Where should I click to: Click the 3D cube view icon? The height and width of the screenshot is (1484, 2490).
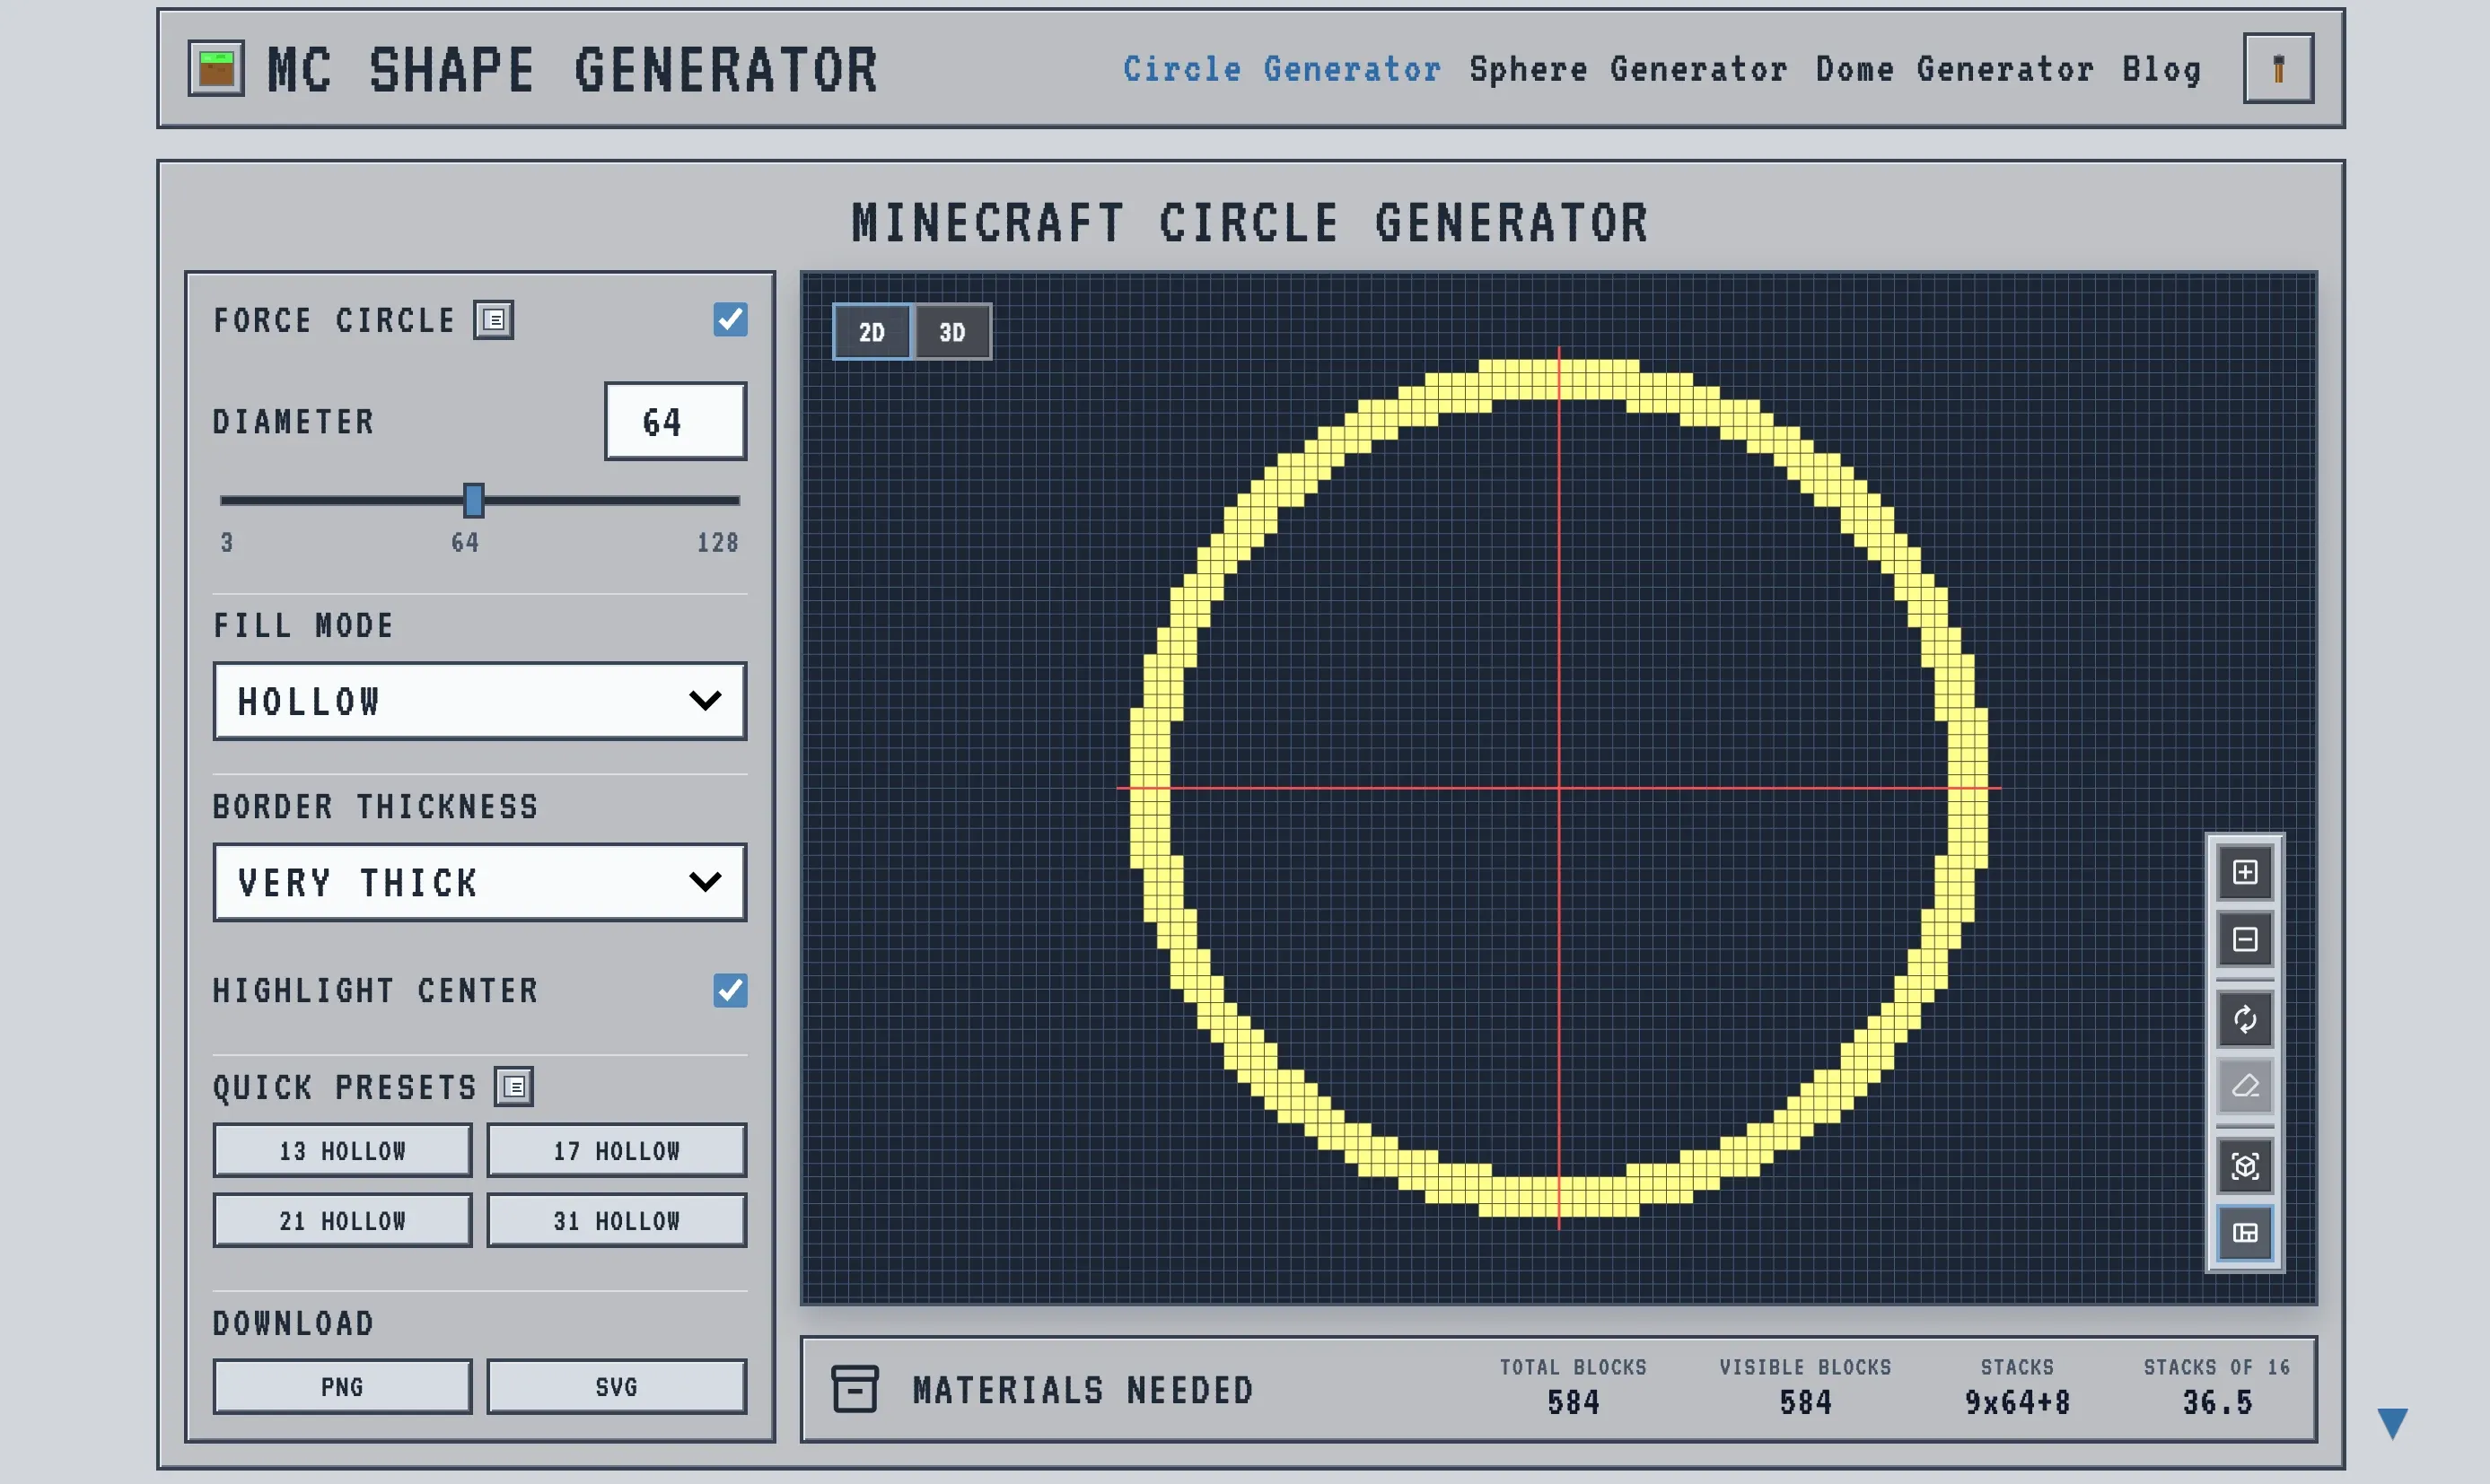(2245, 1166)
